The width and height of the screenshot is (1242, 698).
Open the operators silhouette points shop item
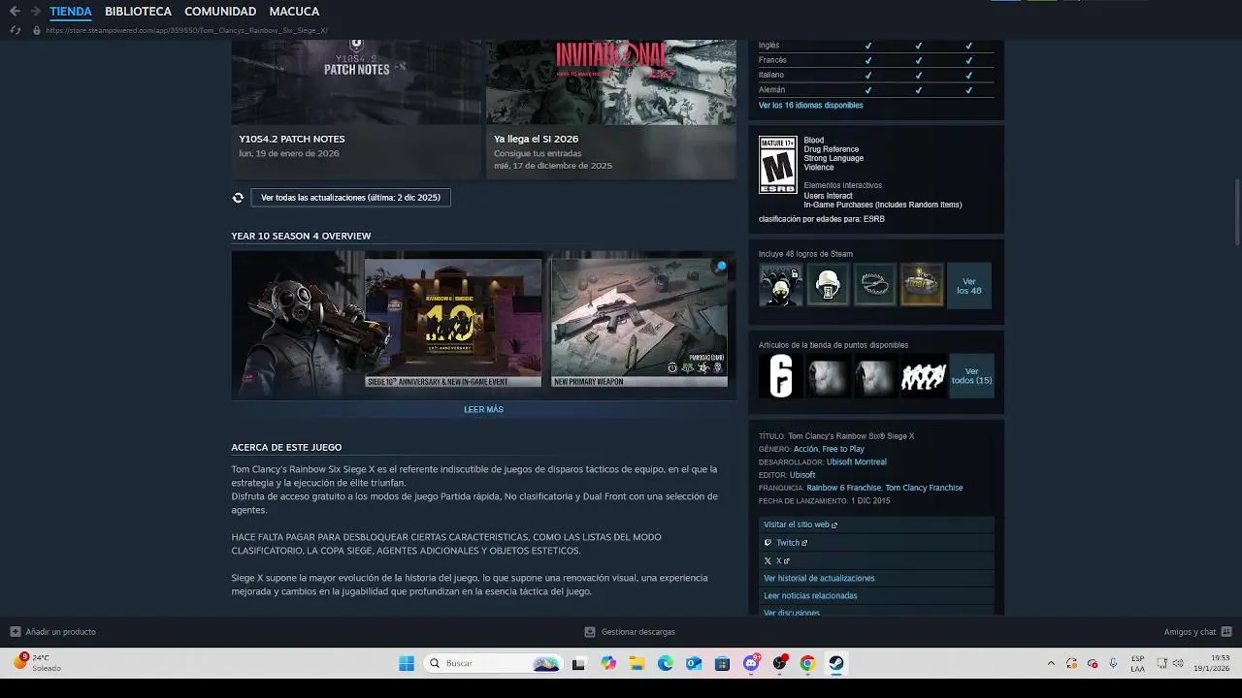(x=923, y=376)
